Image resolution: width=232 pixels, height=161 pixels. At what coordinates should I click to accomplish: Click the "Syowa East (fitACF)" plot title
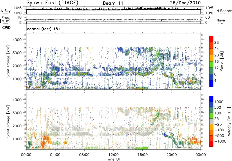coord(52,3)
